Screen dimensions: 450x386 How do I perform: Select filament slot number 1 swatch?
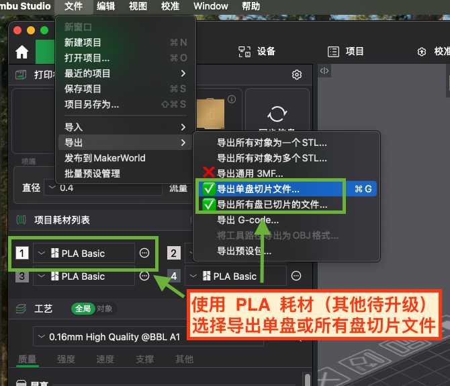click(x=22, y=254)
